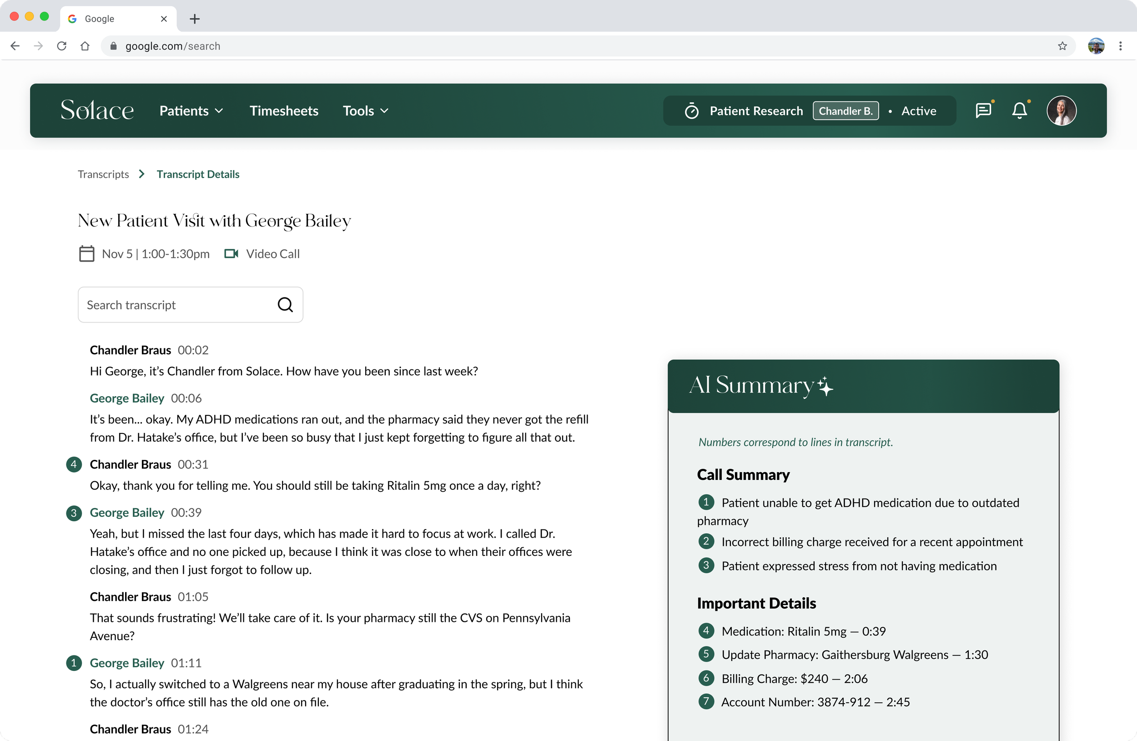The image size is (1137, 741).
Task: Click summary marker 2 for incorrect billing charge
Action: [x=705, y=541]
